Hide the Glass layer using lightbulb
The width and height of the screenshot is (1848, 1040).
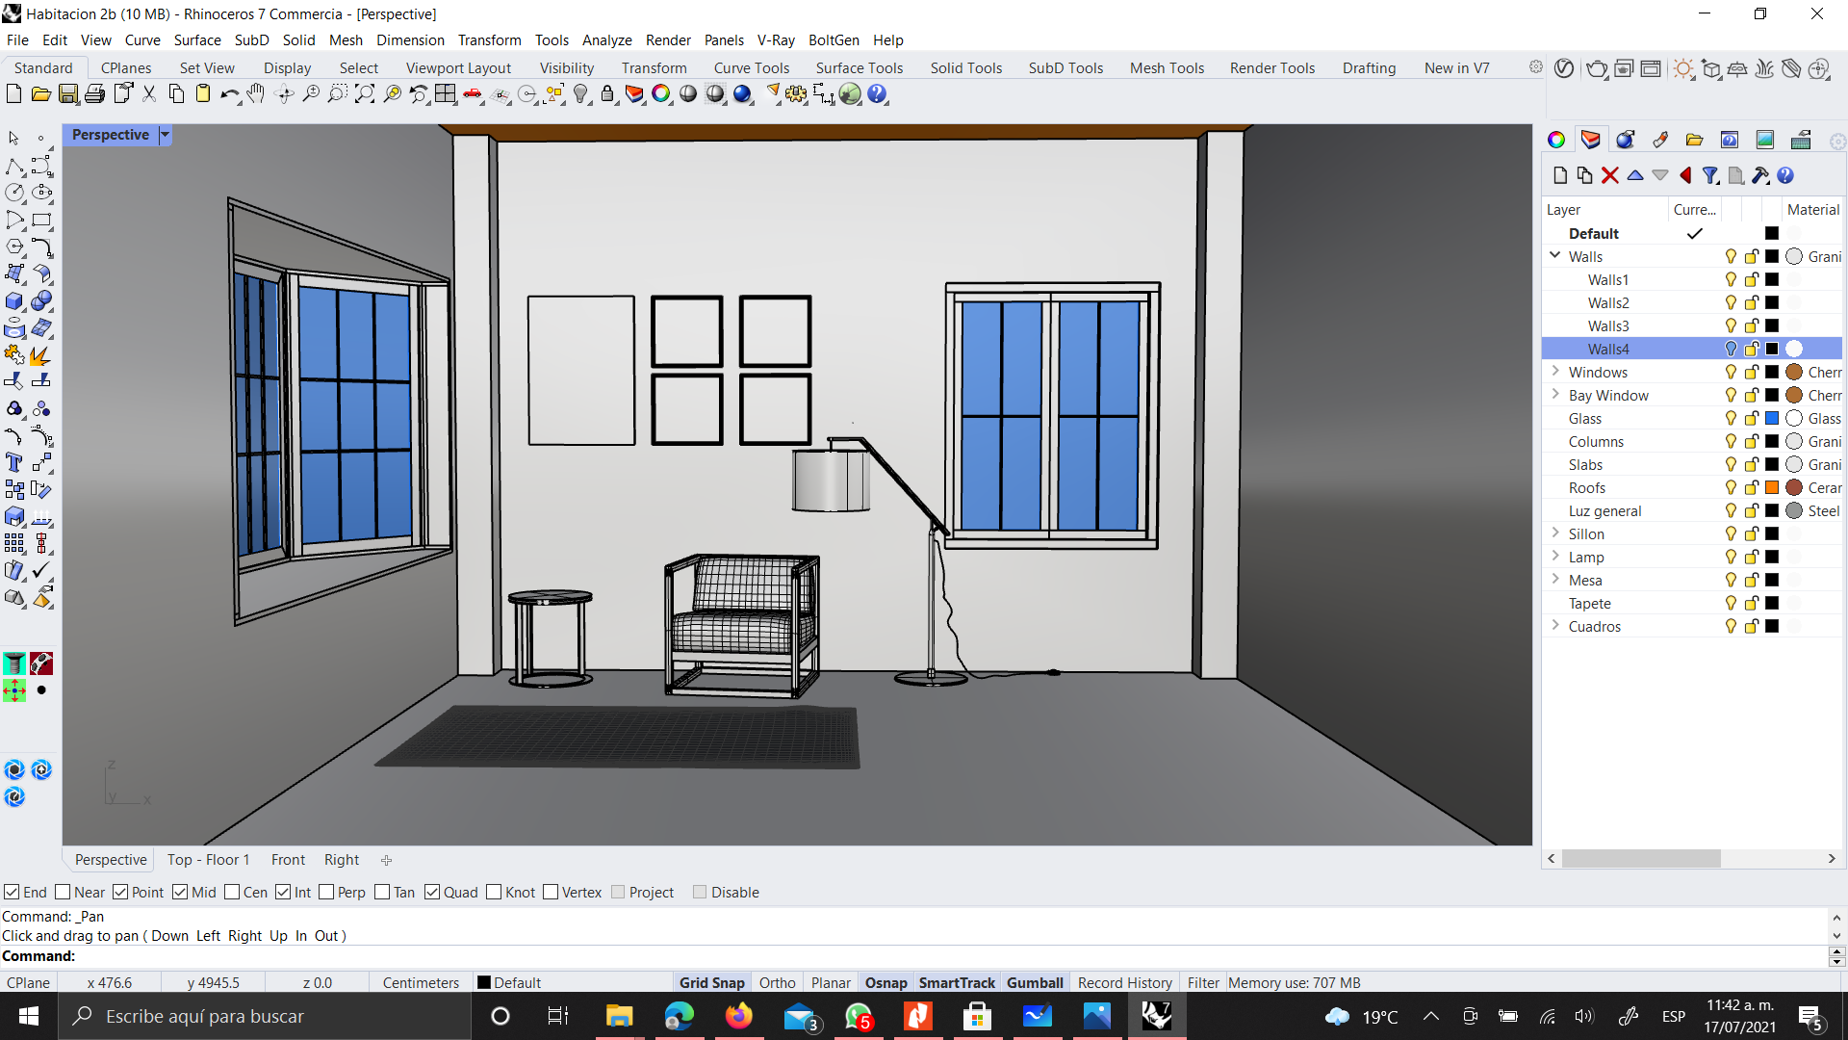pos(1731,418)
